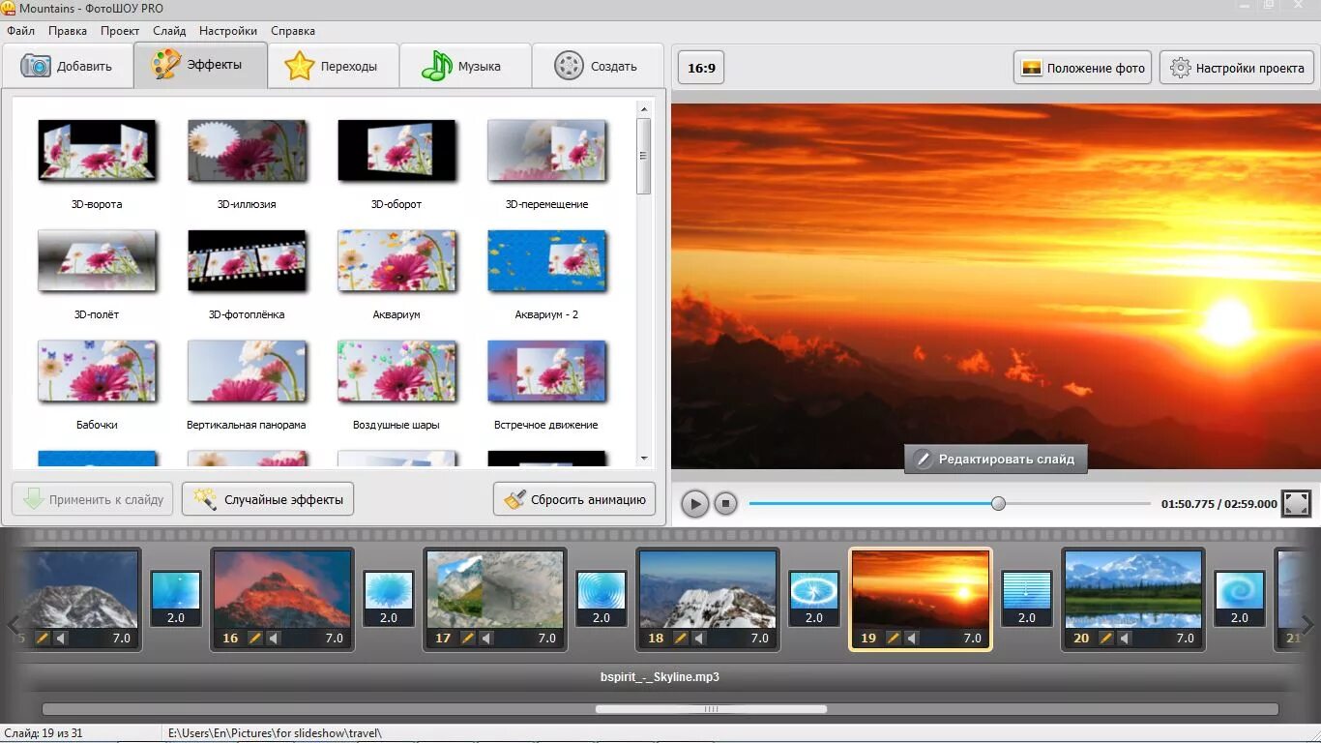
Task: Pick the 3D-полёт effect
Action: pos(97,261)
